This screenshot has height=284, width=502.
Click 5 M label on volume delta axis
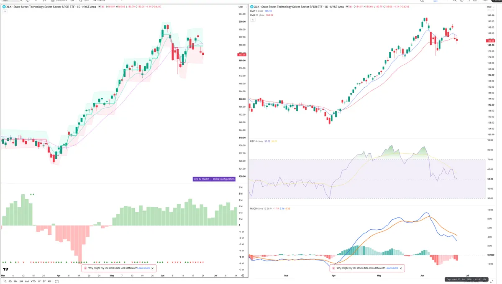click(x=241, y=194)
